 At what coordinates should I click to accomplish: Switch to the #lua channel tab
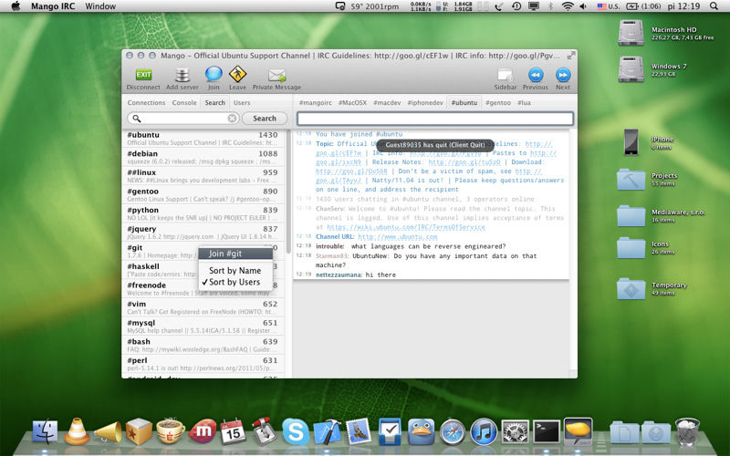(x=524, y=103)
